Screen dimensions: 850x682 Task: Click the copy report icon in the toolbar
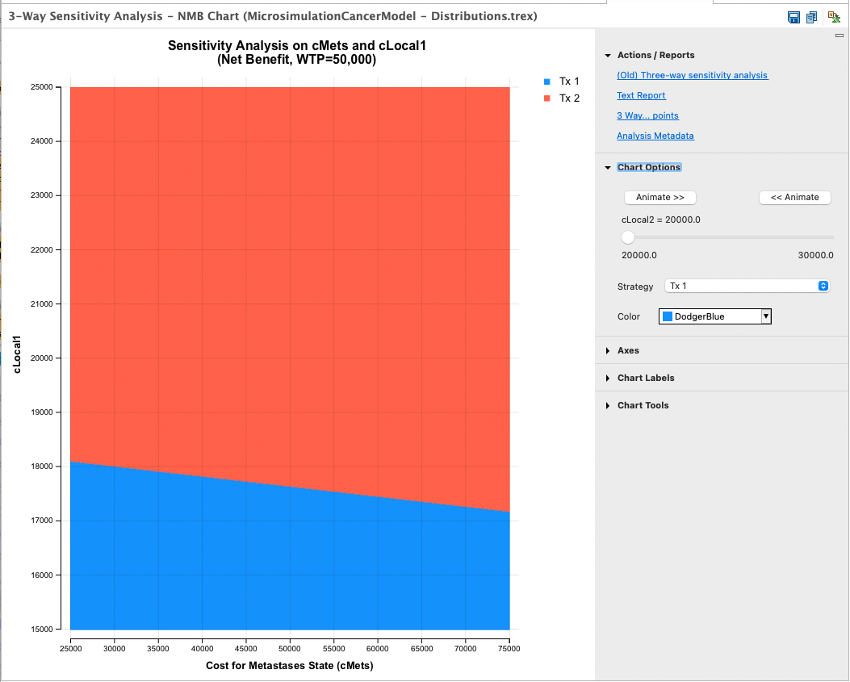tap(811, 17)
